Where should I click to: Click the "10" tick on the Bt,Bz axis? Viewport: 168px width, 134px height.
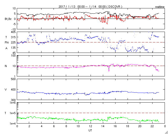click(x=14, y=8)
